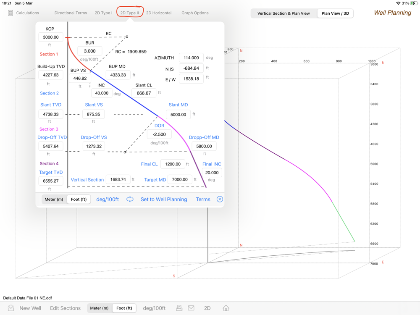Edit Final CL field 1200.00
Viewport: 420px width, 315px height.
pos(173,164)
